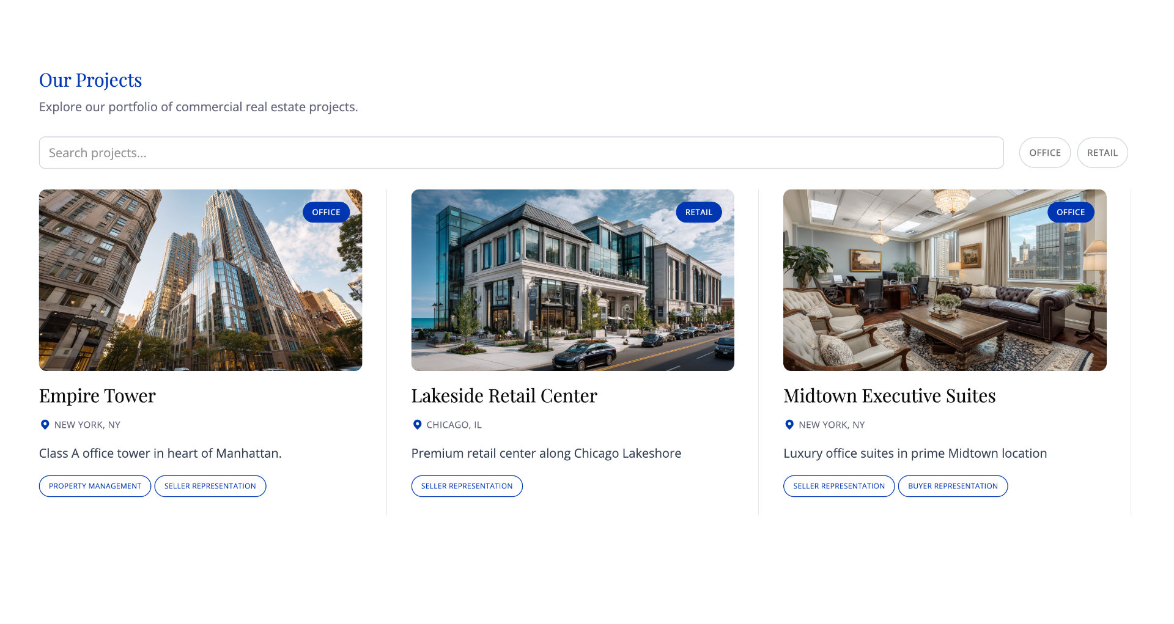Screen dimensions: 1174x624
Task: Click the Chicago, IL location pin icon
Action: 417,425
